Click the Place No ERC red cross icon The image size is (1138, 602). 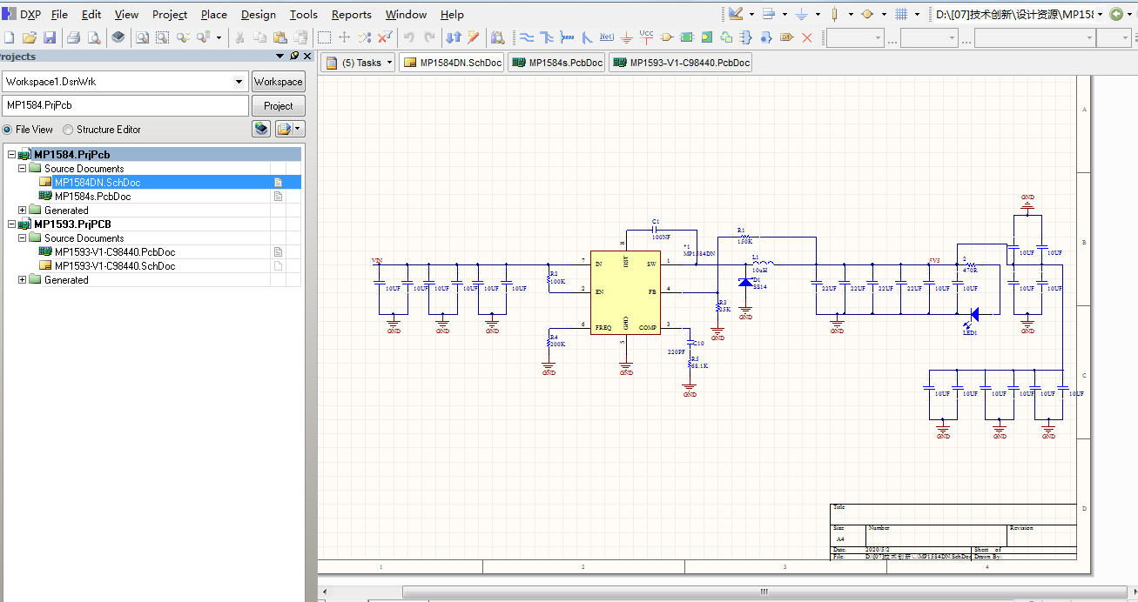point(807,37)
